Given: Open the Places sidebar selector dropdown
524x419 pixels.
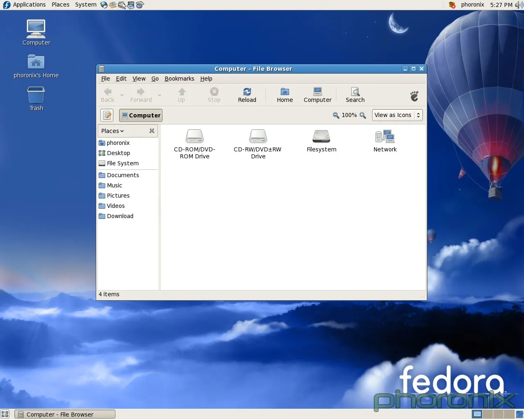Looking at the screenshot, I should 113,131.
